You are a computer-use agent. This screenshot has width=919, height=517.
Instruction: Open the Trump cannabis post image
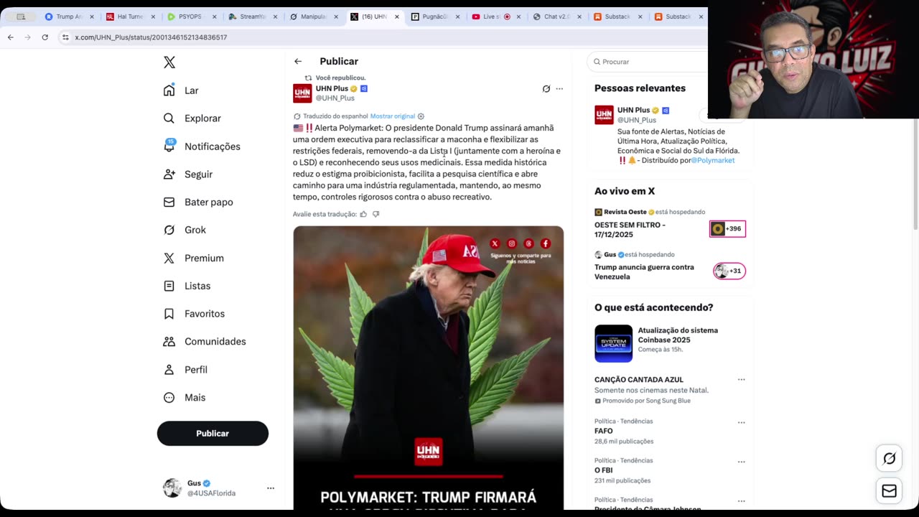[428, 368]
